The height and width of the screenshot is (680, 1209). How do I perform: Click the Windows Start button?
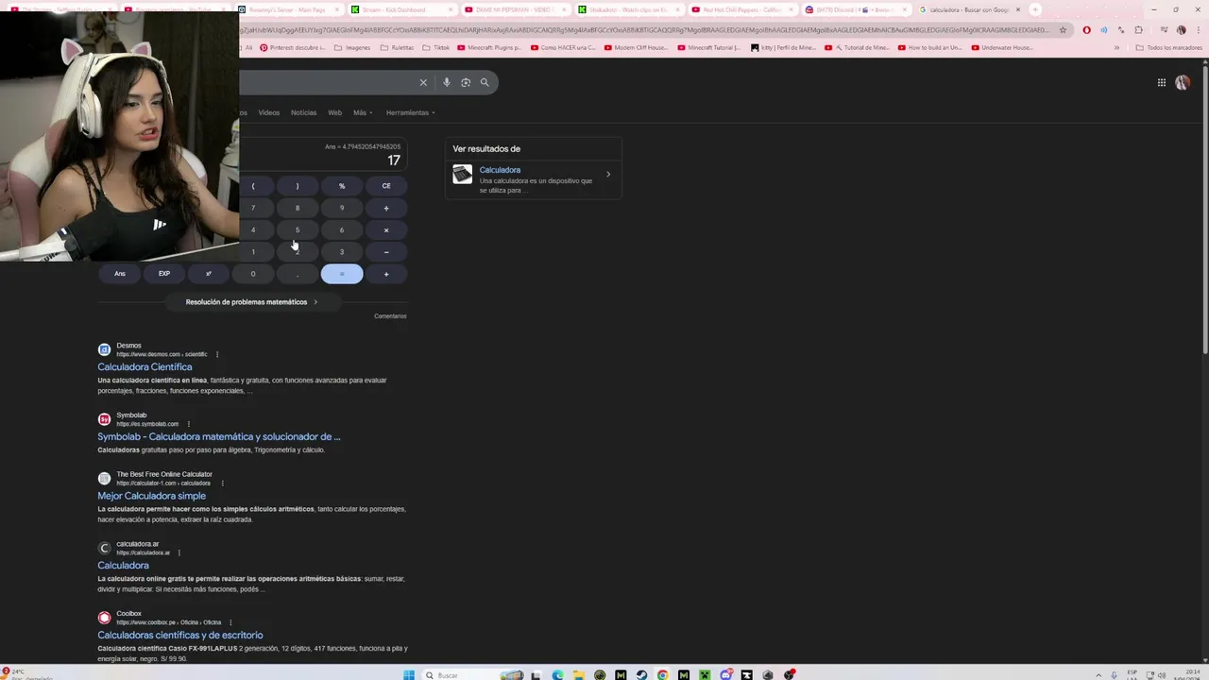click(x=409, y=674)
